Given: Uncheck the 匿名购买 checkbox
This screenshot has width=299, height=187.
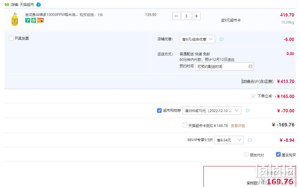Looking at the screenshot, I should click(x=278, y=154).
